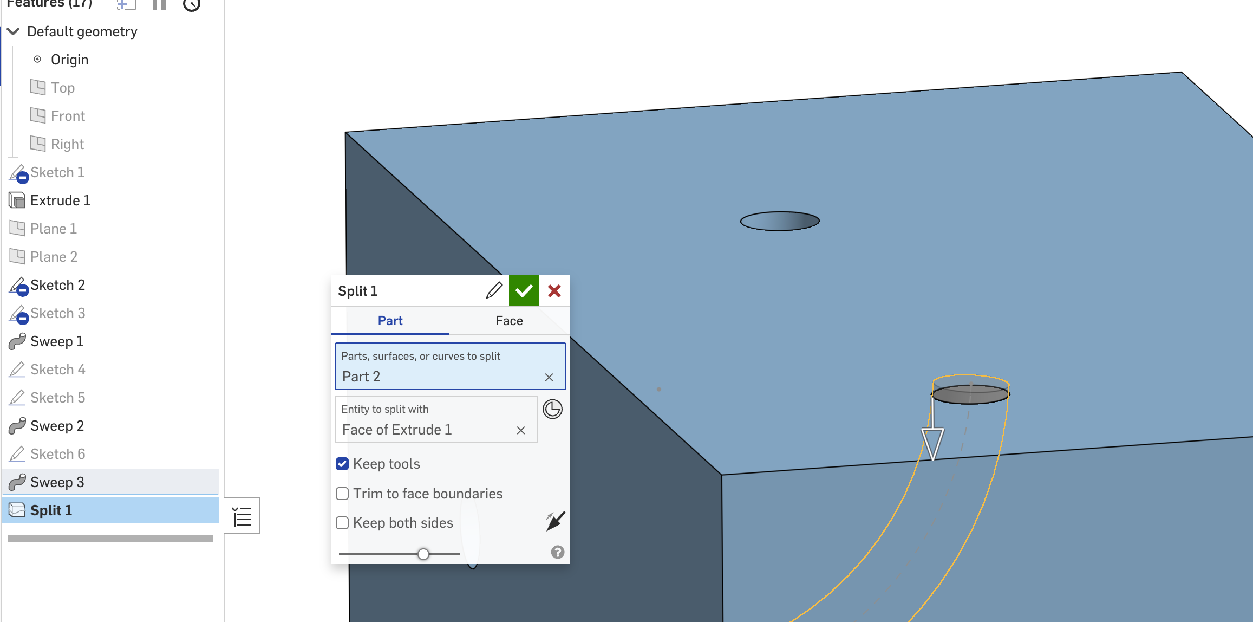The height and width of the screenshot is (622, 1253).
Task: Select the Part tab
Action: [390, 321]
